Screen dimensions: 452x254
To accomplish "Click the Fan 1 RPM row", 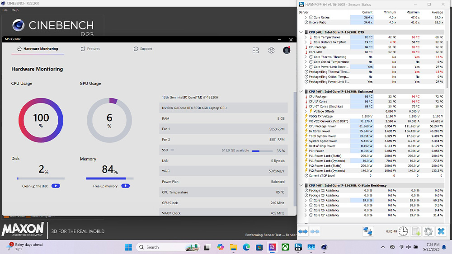I will tap(223, 129).
